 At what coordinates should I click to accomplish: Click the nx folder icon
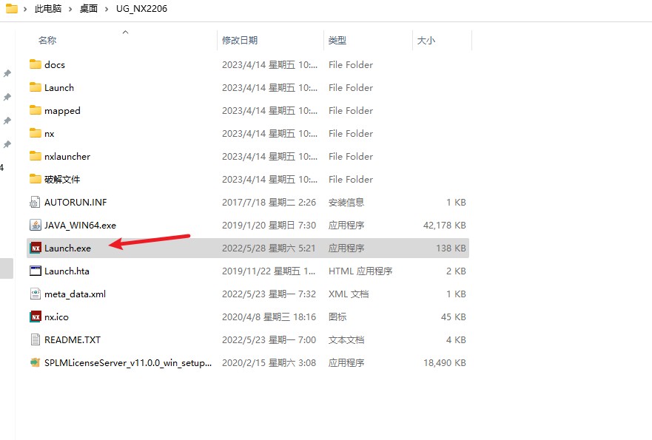click(36, 133)
